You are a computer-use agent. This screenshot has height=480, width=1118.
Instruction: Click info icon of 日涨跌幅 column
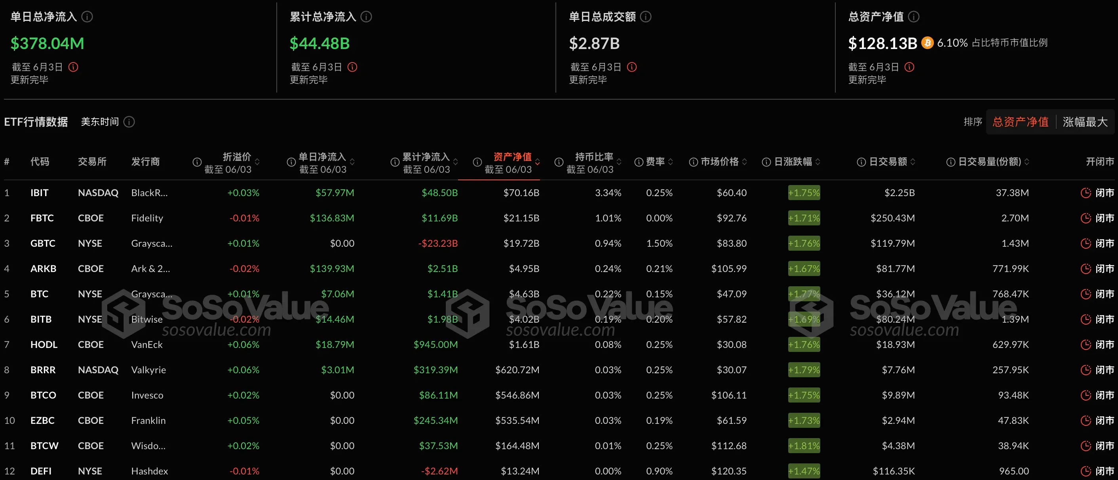(766, 162)
